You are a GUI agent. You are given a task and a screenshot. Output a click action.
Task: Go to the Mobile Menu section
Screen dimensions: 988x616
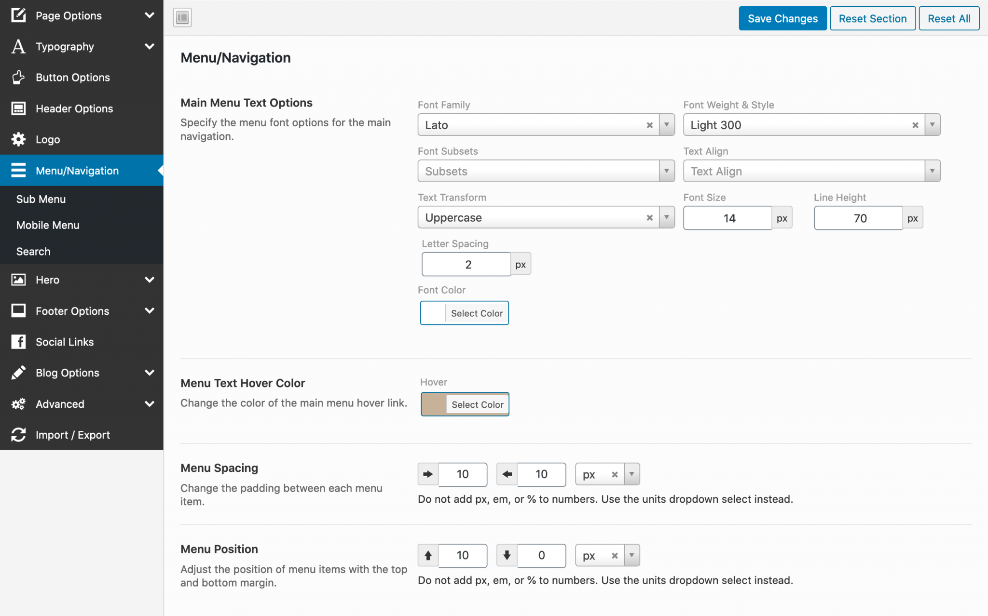click(x=48, y=225)
